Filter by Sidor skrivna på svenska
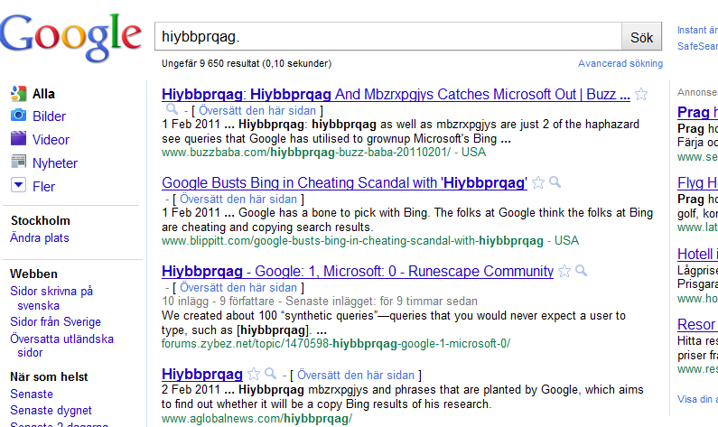This screenshot has height=427, width=718. [51, 298]
